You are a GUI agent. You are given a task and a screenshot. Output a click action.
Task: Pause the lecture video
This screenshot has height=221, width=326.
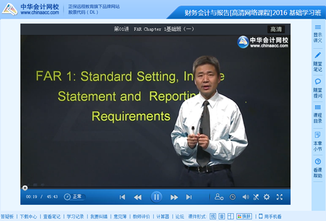(x=156, y=197)
